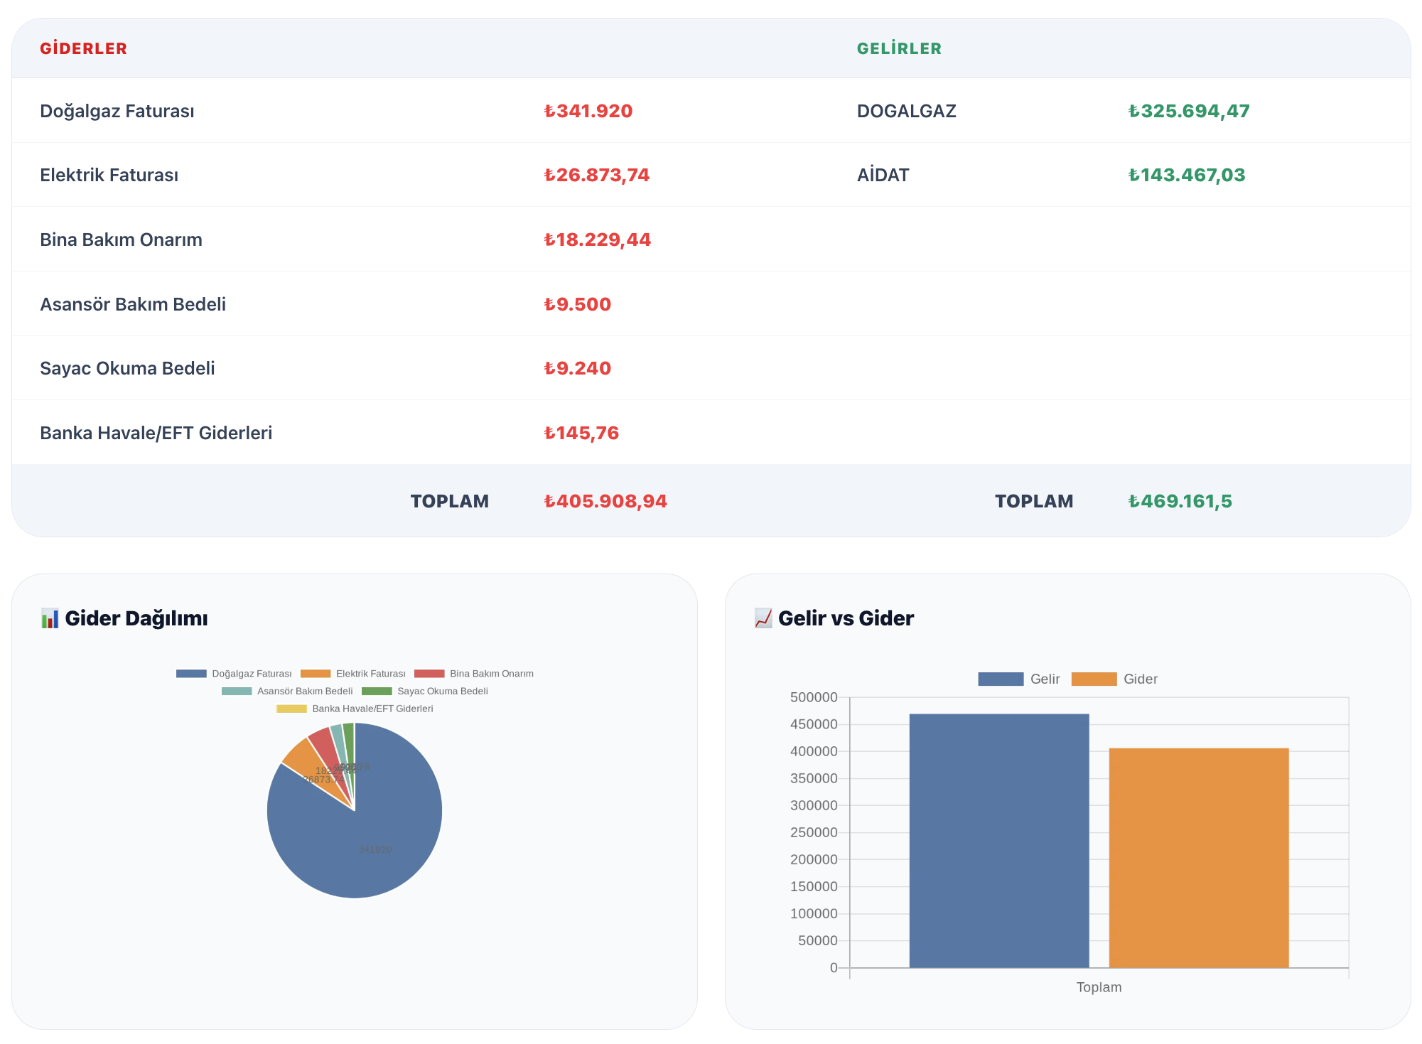
Task: Click the line chart emoji beside Gelir vs Gider
Action: pos(763,618)
